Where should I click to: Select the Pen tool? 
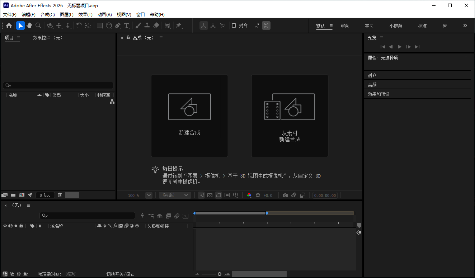click(118, 25)
